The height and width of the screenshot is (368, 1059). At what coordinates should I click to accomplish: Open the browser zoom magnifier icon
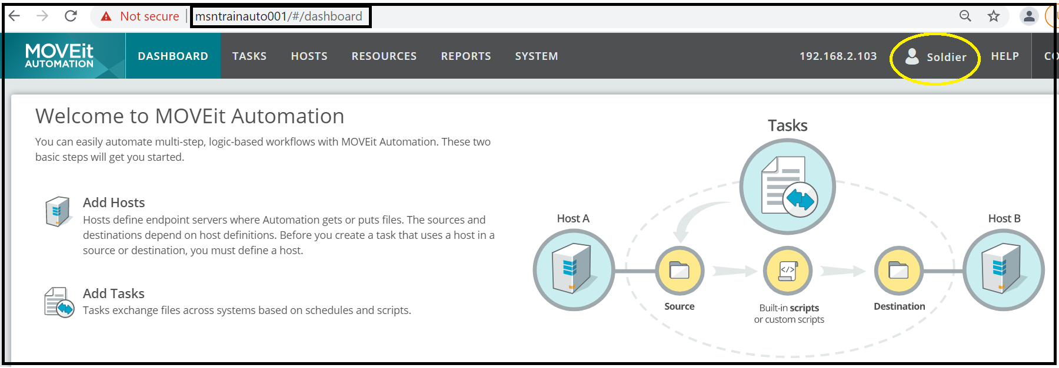coord(965,16)
